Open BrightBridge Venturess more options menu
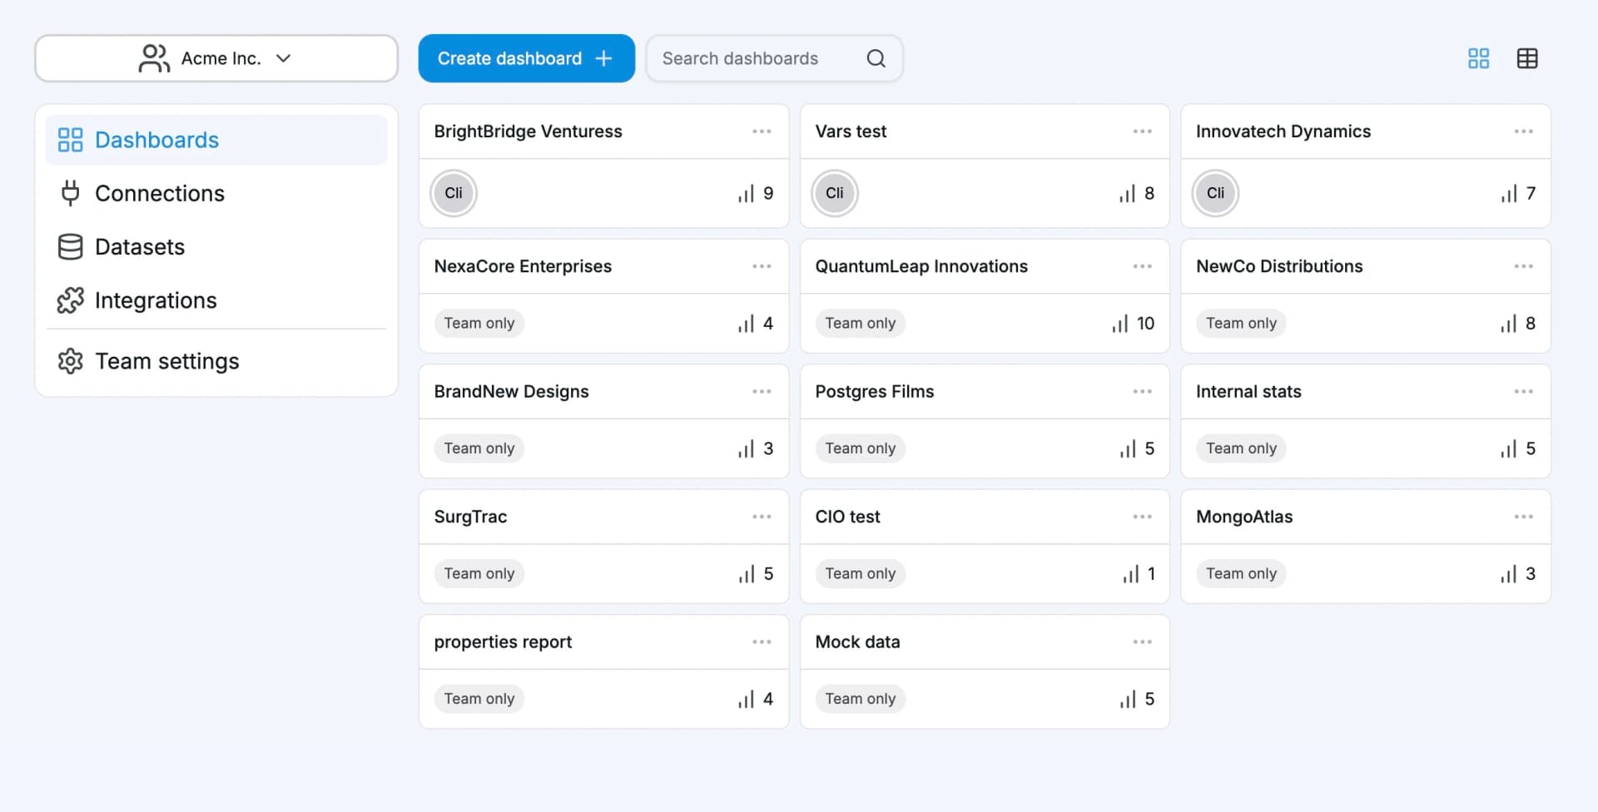 pos(762,131)
